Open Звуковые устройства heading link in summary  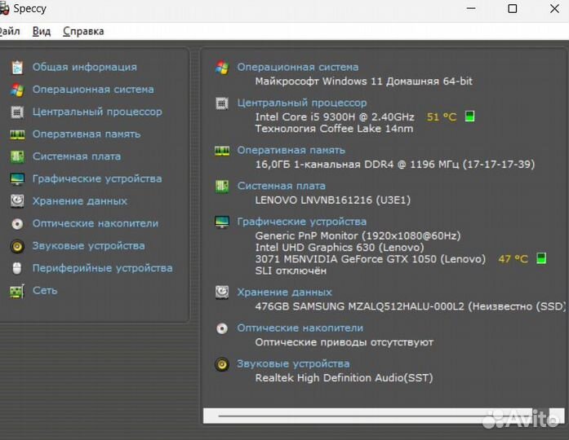tap(293, 363)
